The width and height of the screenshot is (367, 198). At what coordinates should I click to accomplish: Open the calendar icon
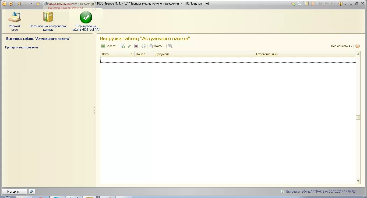[313, 3]
